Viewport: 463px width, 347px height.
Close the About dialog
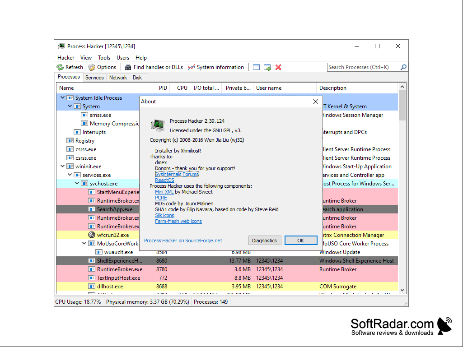(x=316, y=102)
